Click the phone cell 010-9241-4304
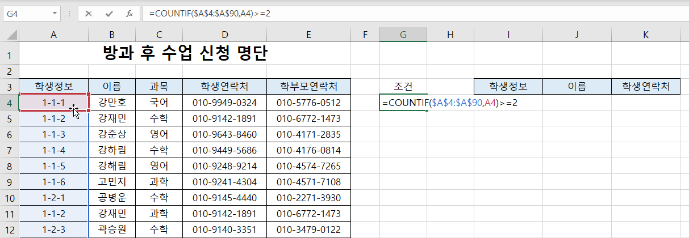The image size is (689, 238). pyautogui.click(x=224, y=182)
